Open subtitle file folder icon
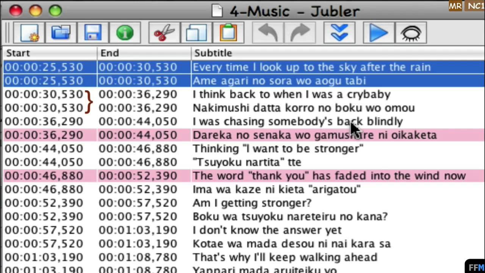Viewport: 485px width, 273px height. click(61, 33)
